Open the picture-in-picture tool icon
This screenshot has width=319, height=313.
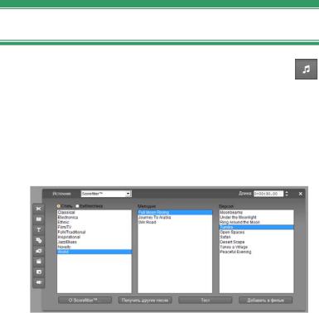tap(39, 272)
